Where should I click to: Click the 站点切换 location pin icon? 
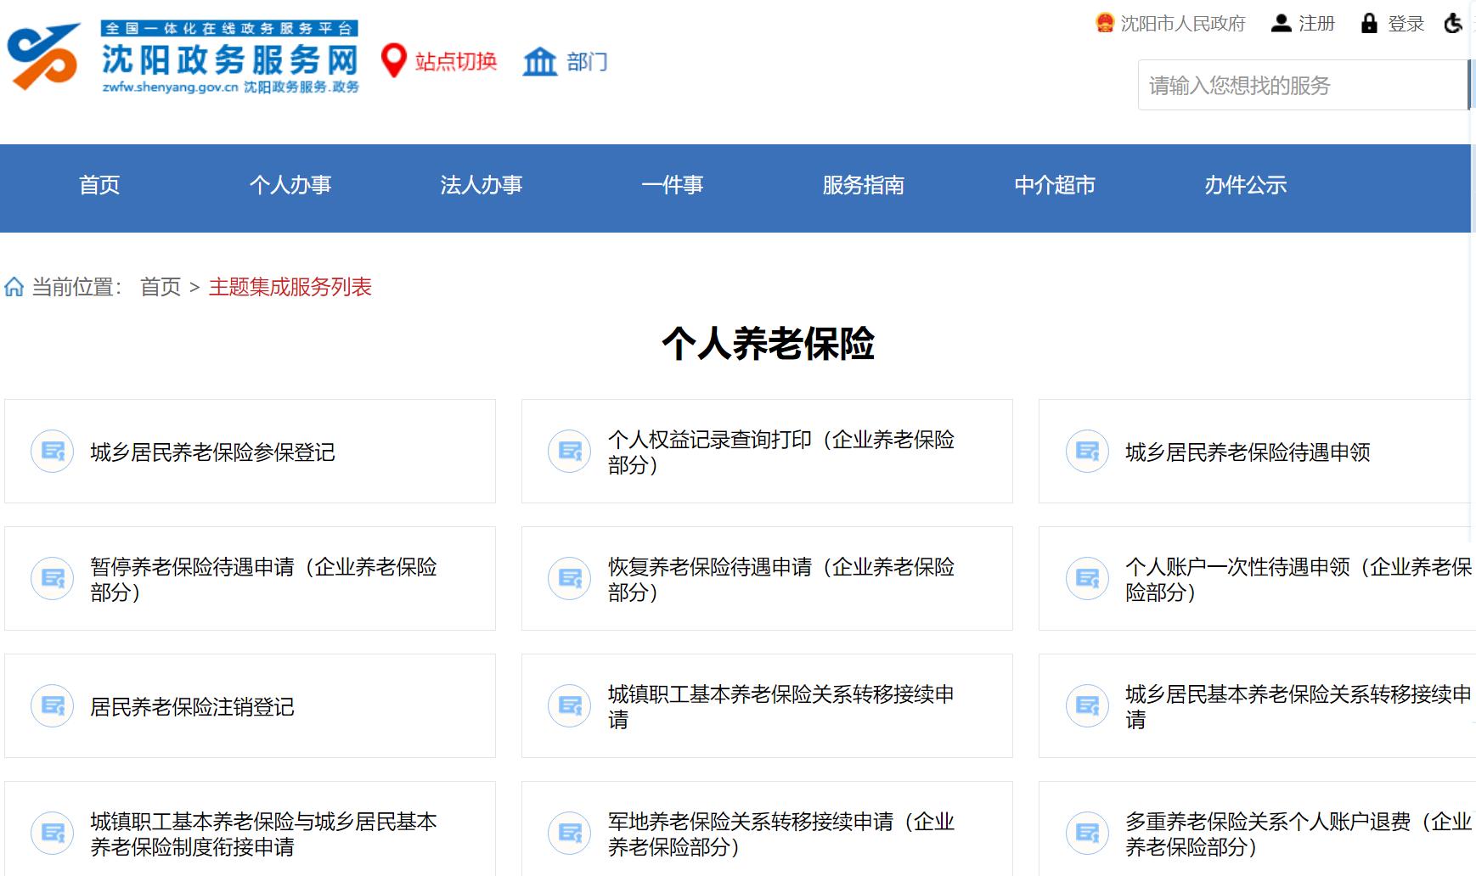[392, 62]
